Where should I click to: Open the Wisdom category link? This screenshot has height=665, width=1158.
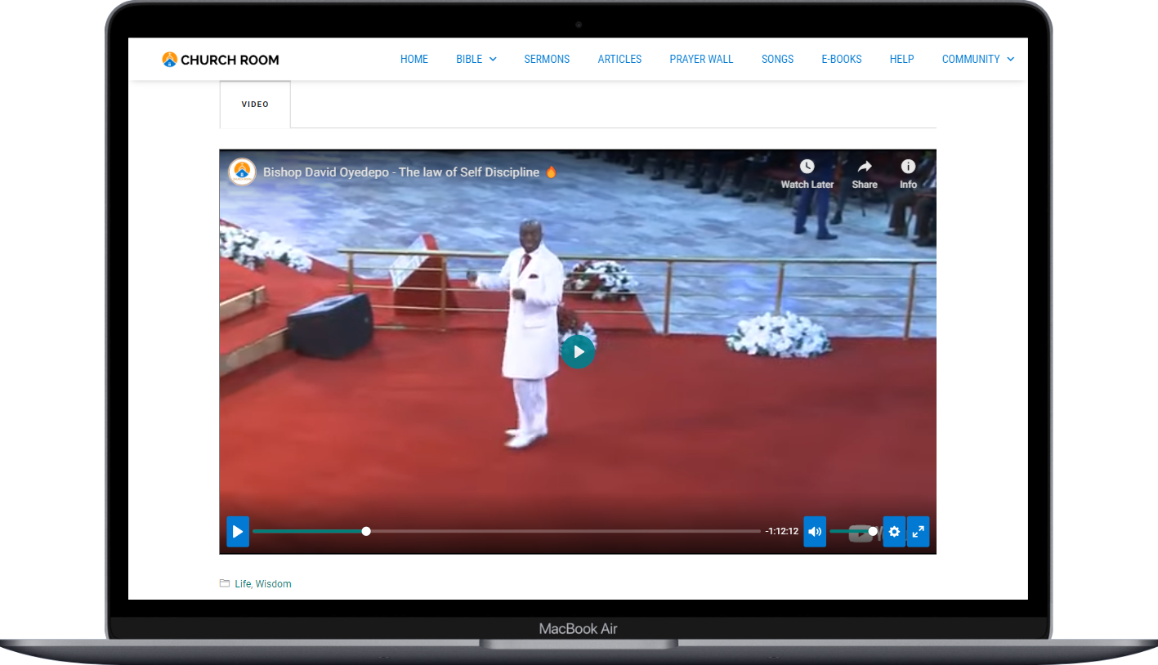[x=273, y=584]
